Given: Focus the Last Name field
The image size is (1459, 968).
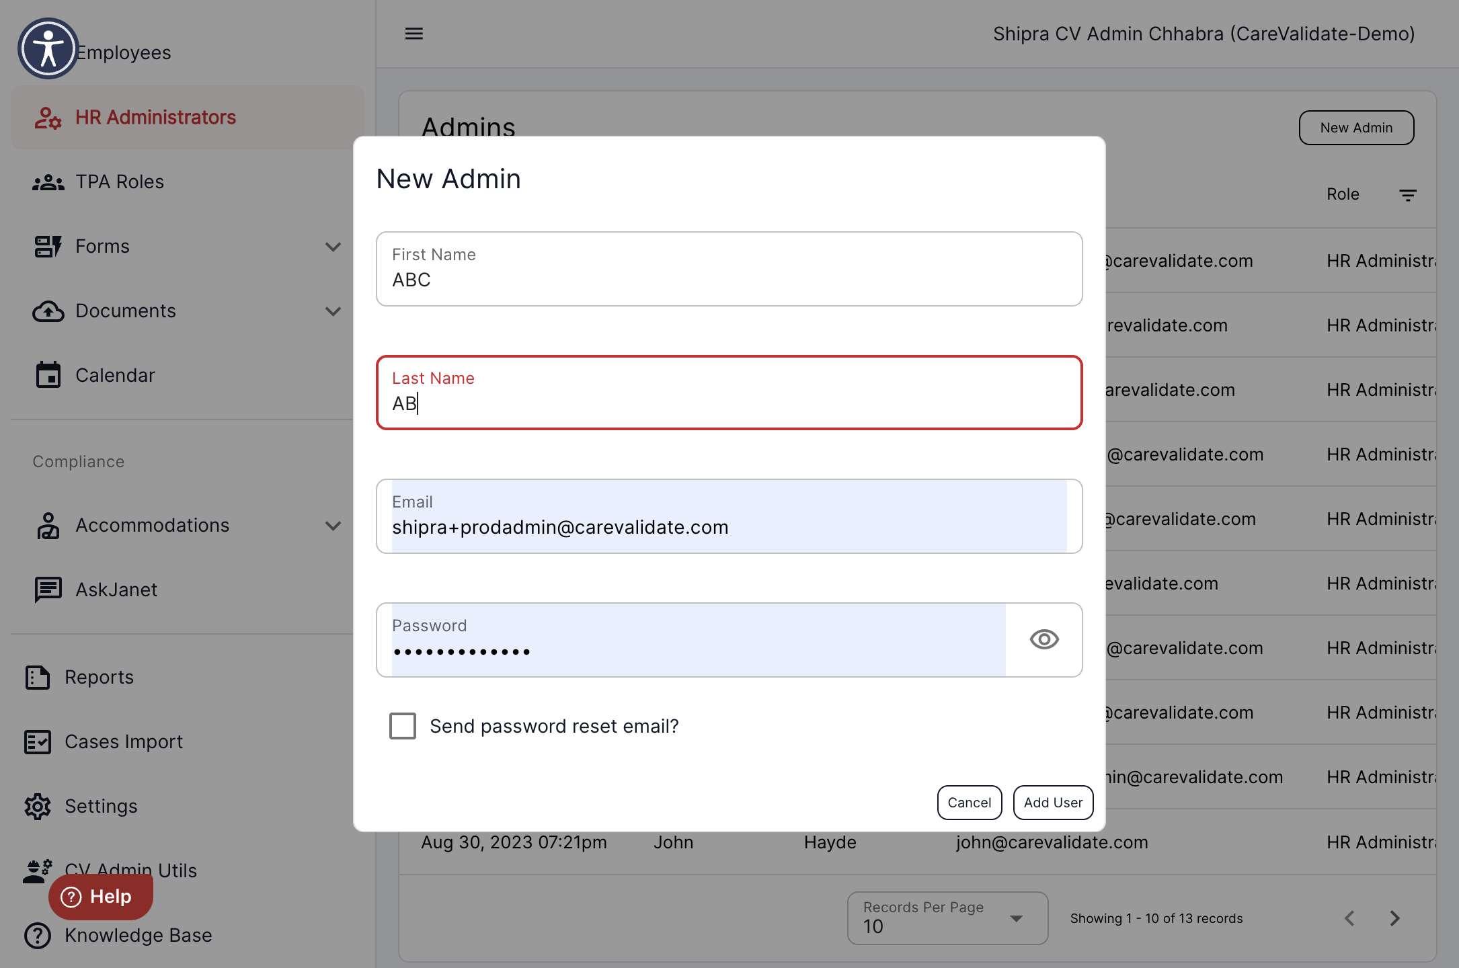Looking at the screenshot, I should [729, 393].
